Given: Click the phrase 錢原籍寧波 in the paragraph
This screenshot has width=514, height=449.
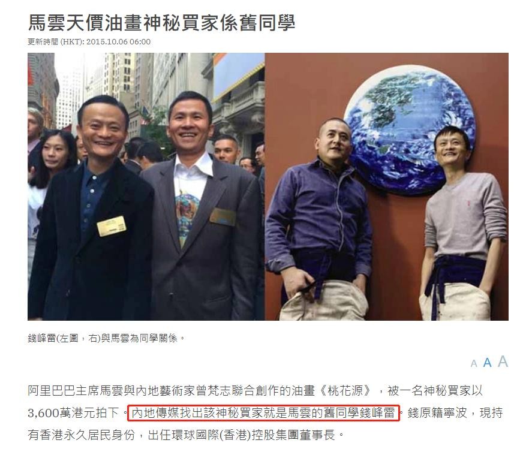Looking at the screenshot, I should click(x=437, y=413).
